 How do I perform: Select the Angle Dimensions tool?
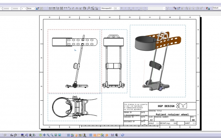(x=69, y=8)
